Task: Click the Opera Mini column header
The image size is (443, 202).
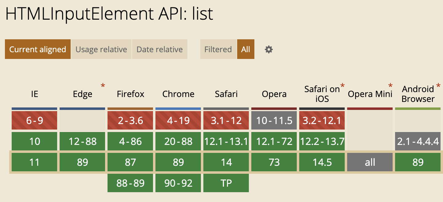Action: pos(370,94)
